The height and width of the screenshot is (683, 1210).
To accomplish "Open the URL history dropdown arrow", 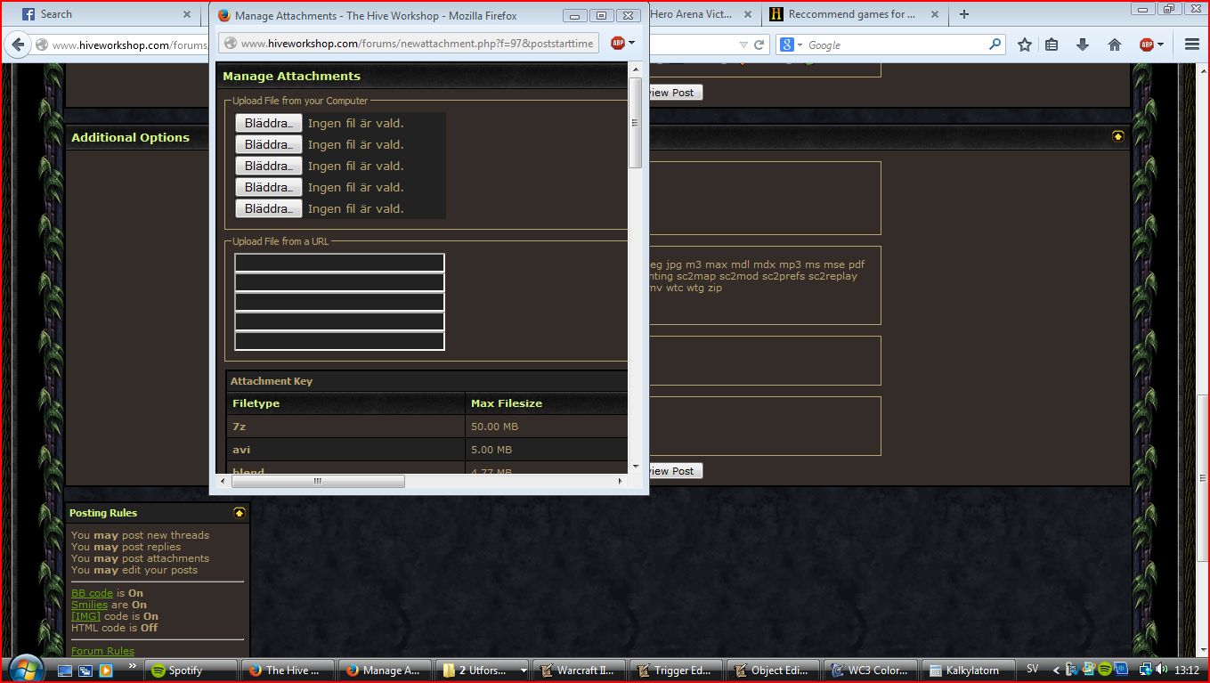I will coord(743,45).
